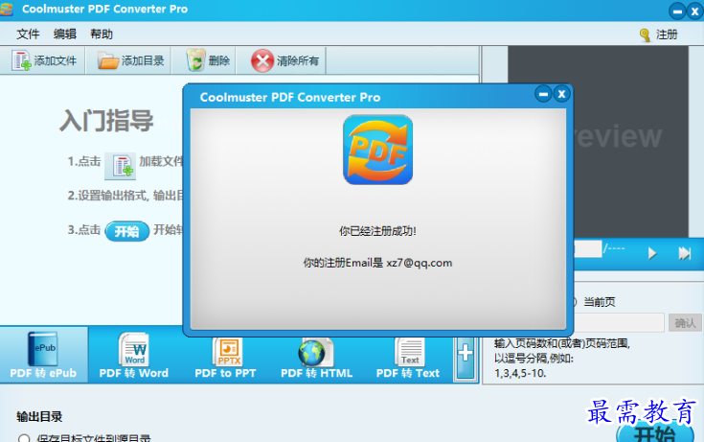The width and height of the screenshot is (704, 442).
Task: Click the 开始 button in the guide
Action: [127, 231]
